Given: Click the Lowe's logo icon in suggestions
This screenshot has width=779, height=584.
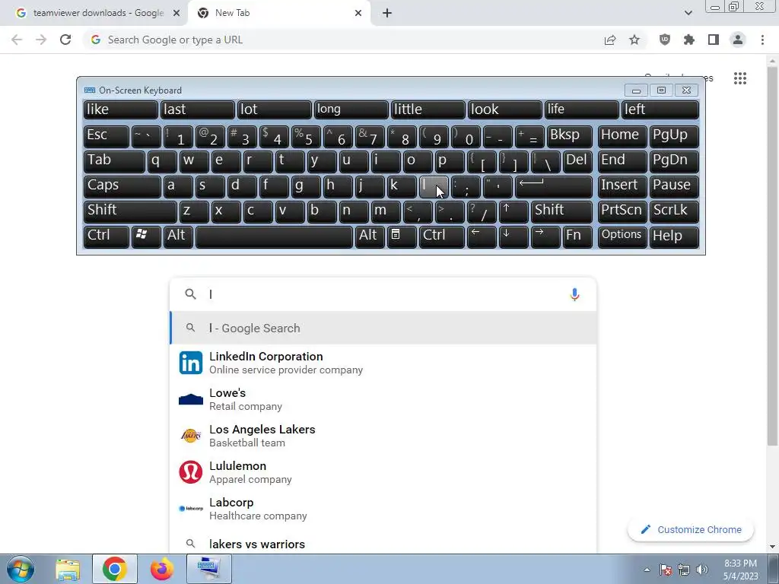Looking at the screenshot, I should (x=191, y=399).
